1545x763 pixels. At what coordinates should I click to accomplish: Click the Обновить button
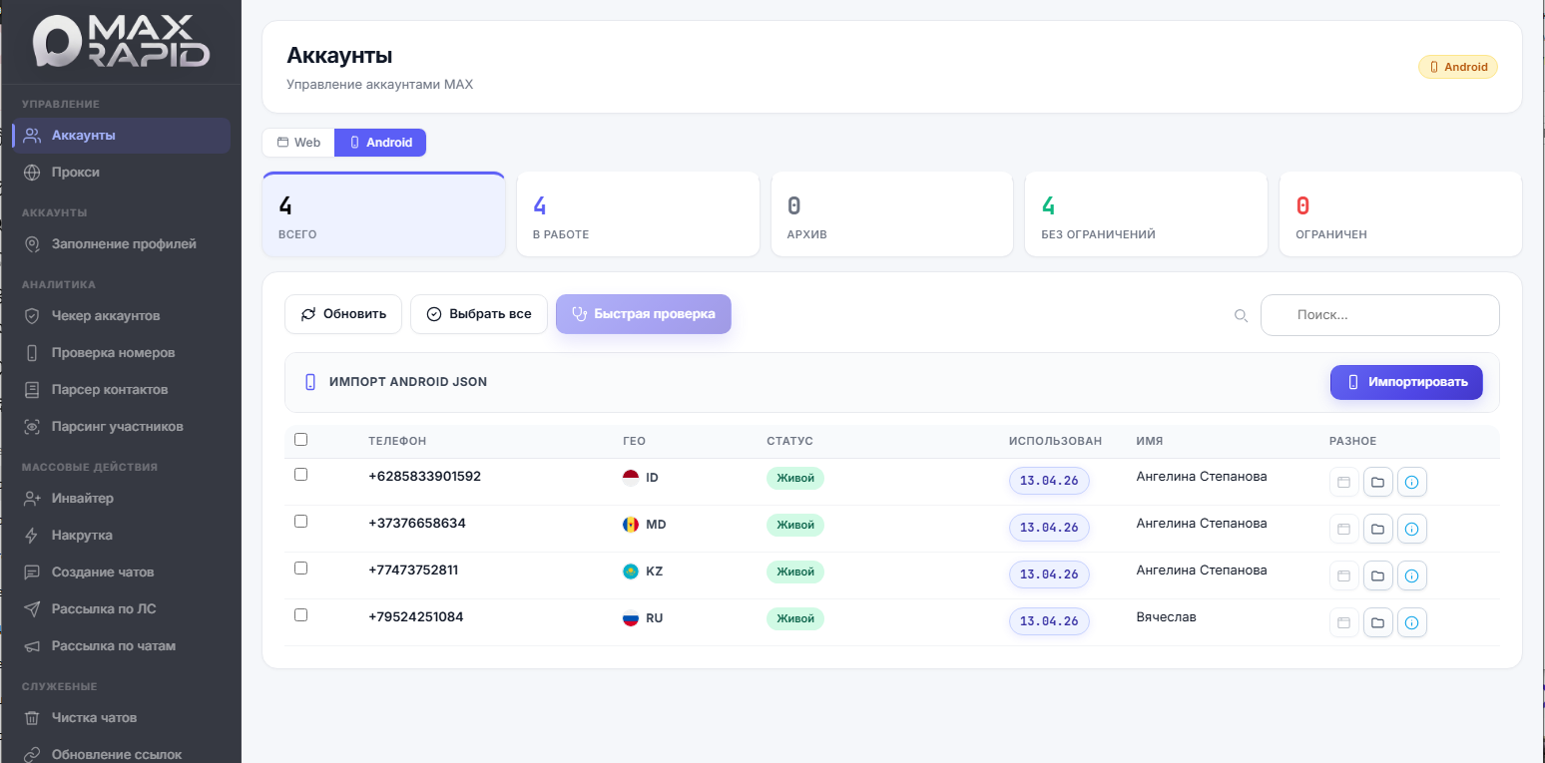(343, 314)
